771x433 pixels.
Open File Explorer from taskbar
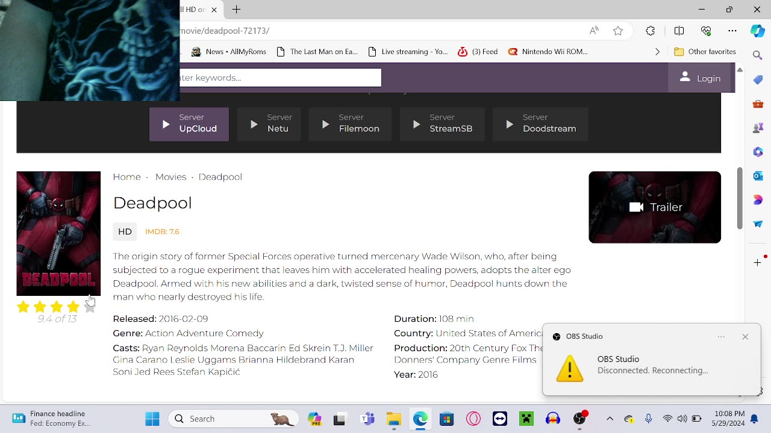(393, 419)
